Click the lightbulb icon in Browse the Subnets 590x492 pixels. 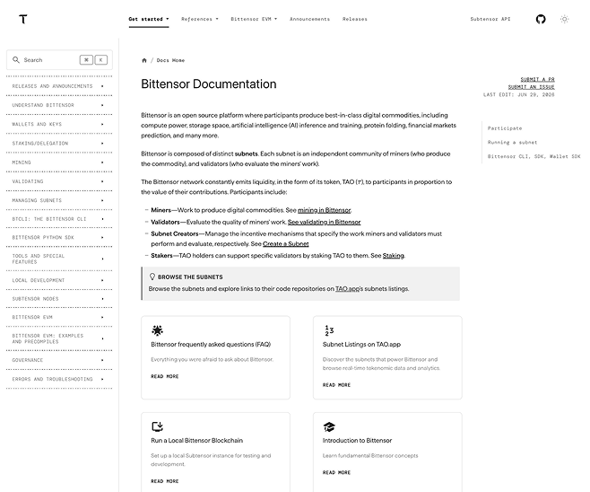(152, 277)
